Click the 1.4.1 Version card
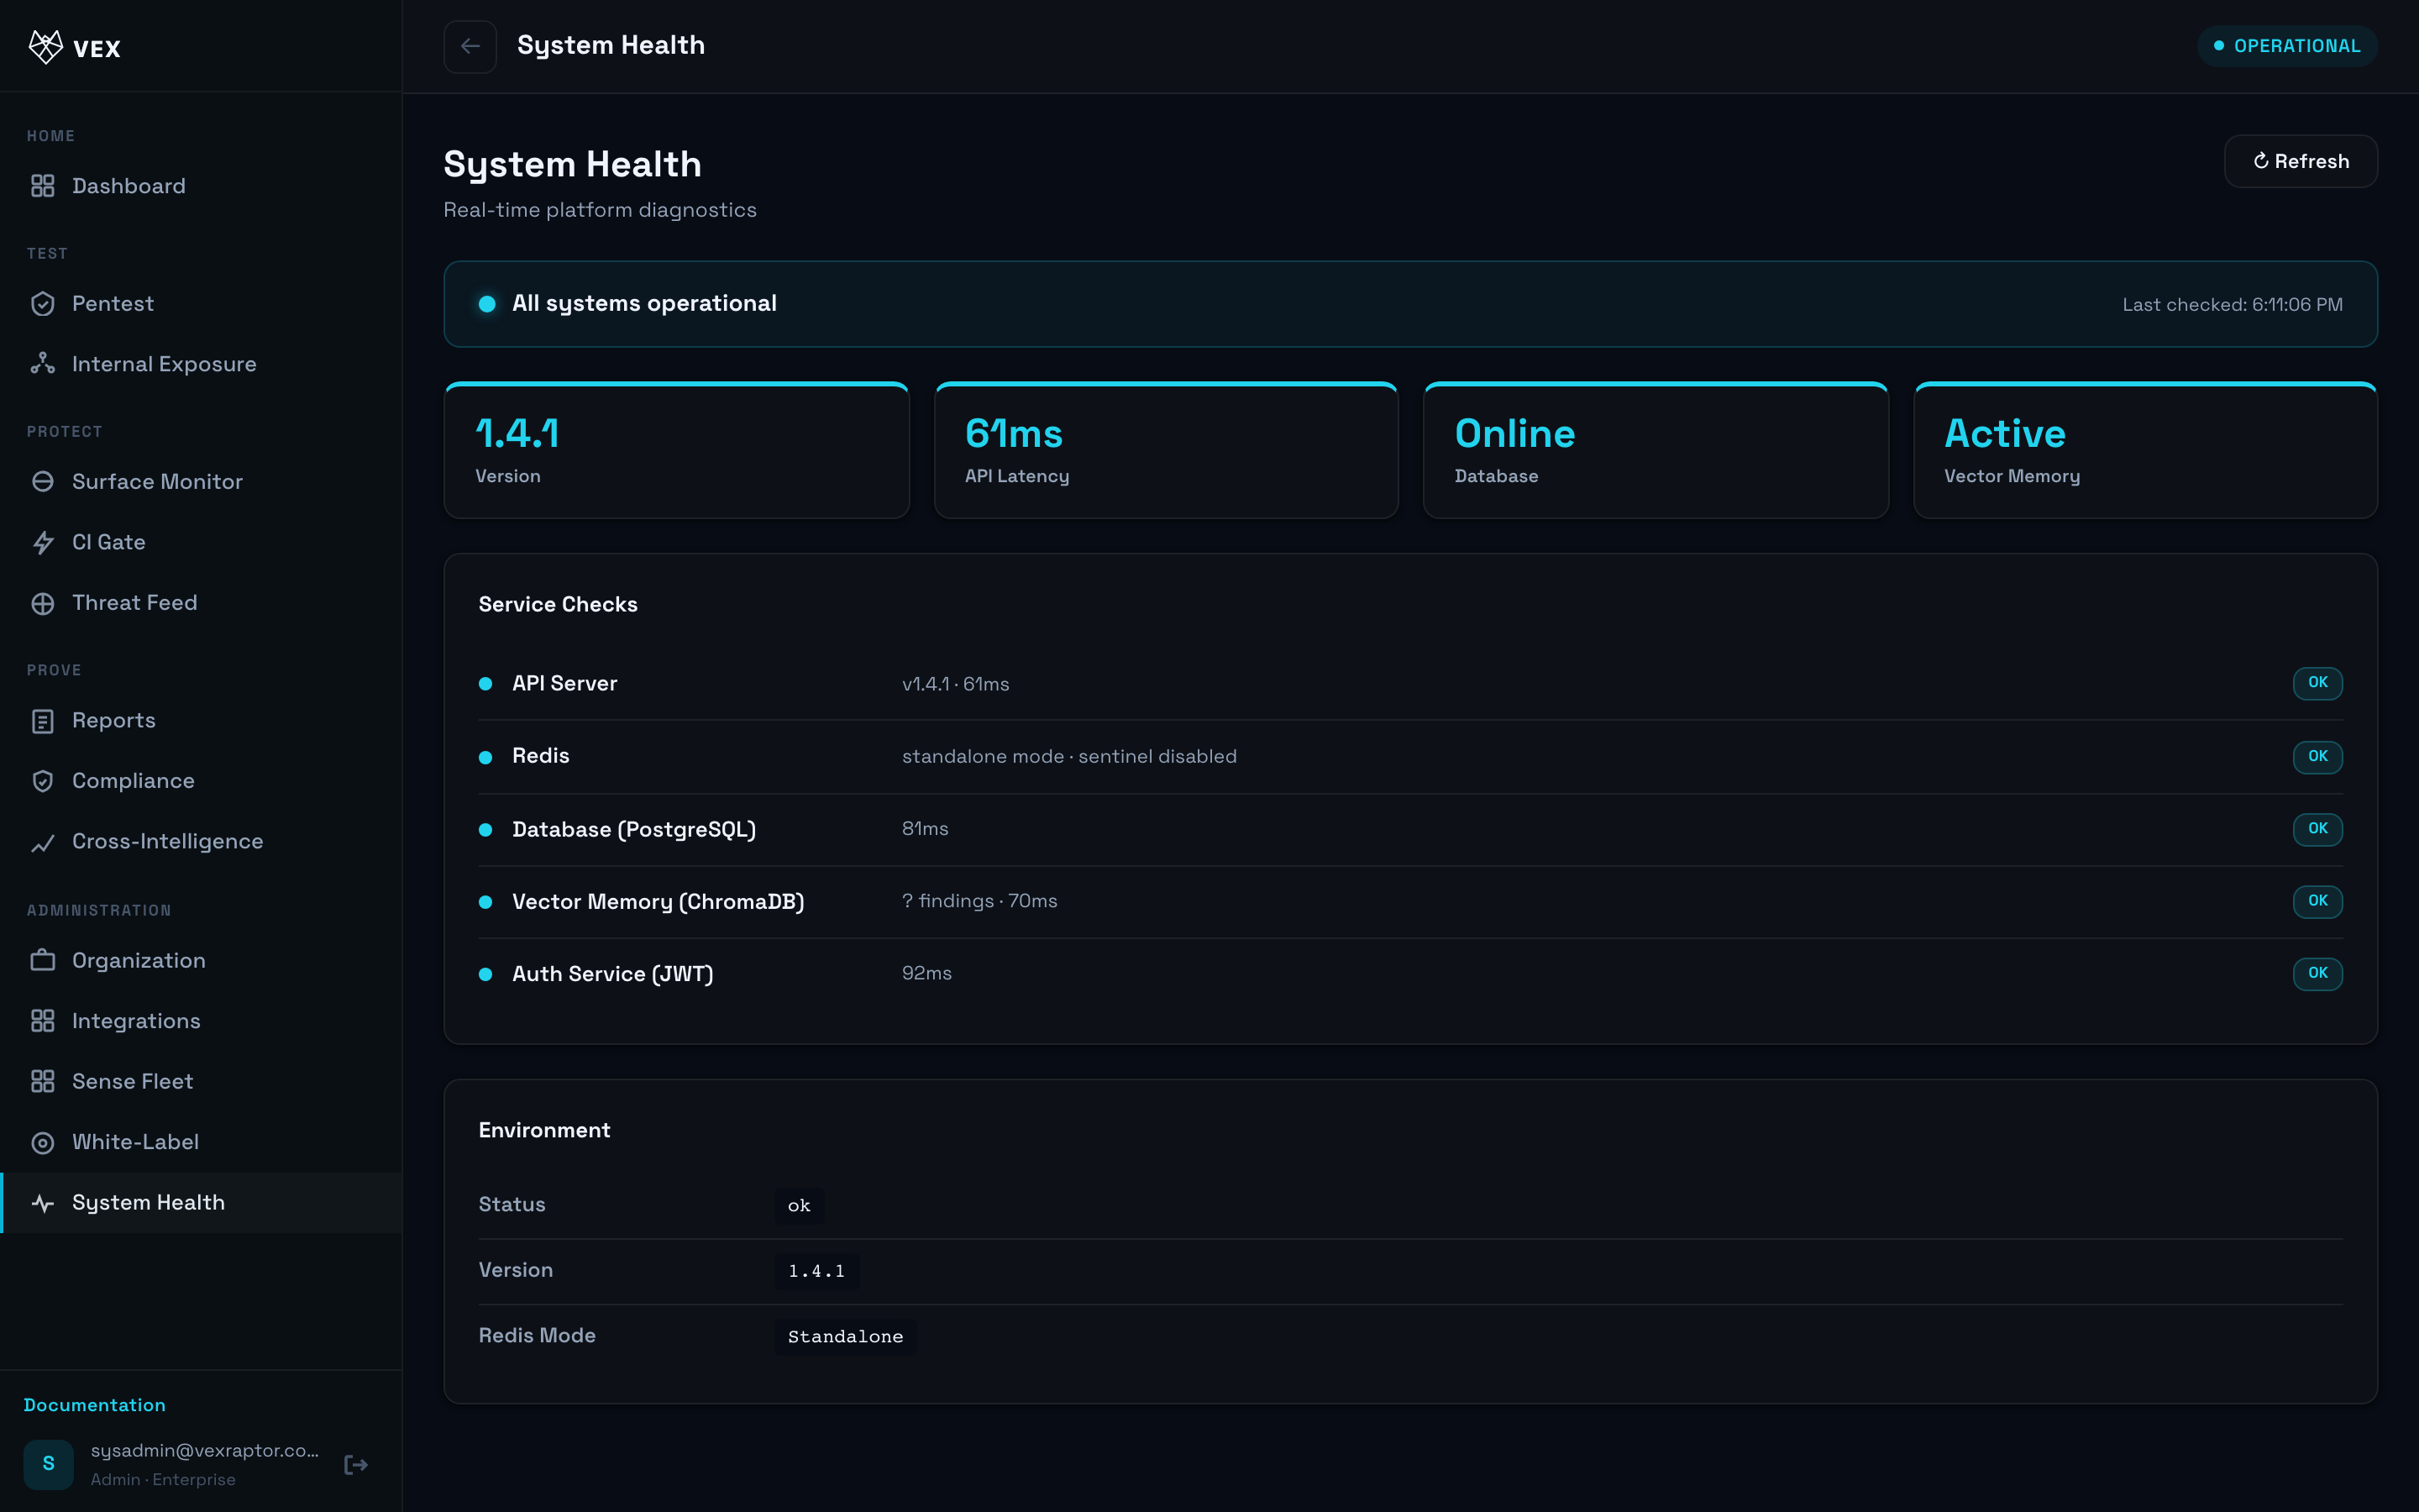Viewport: 2419px width, 1512px height. tap(677, 450)
